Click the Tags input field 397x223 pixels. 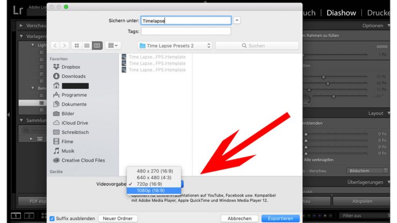tap(186, 31)
